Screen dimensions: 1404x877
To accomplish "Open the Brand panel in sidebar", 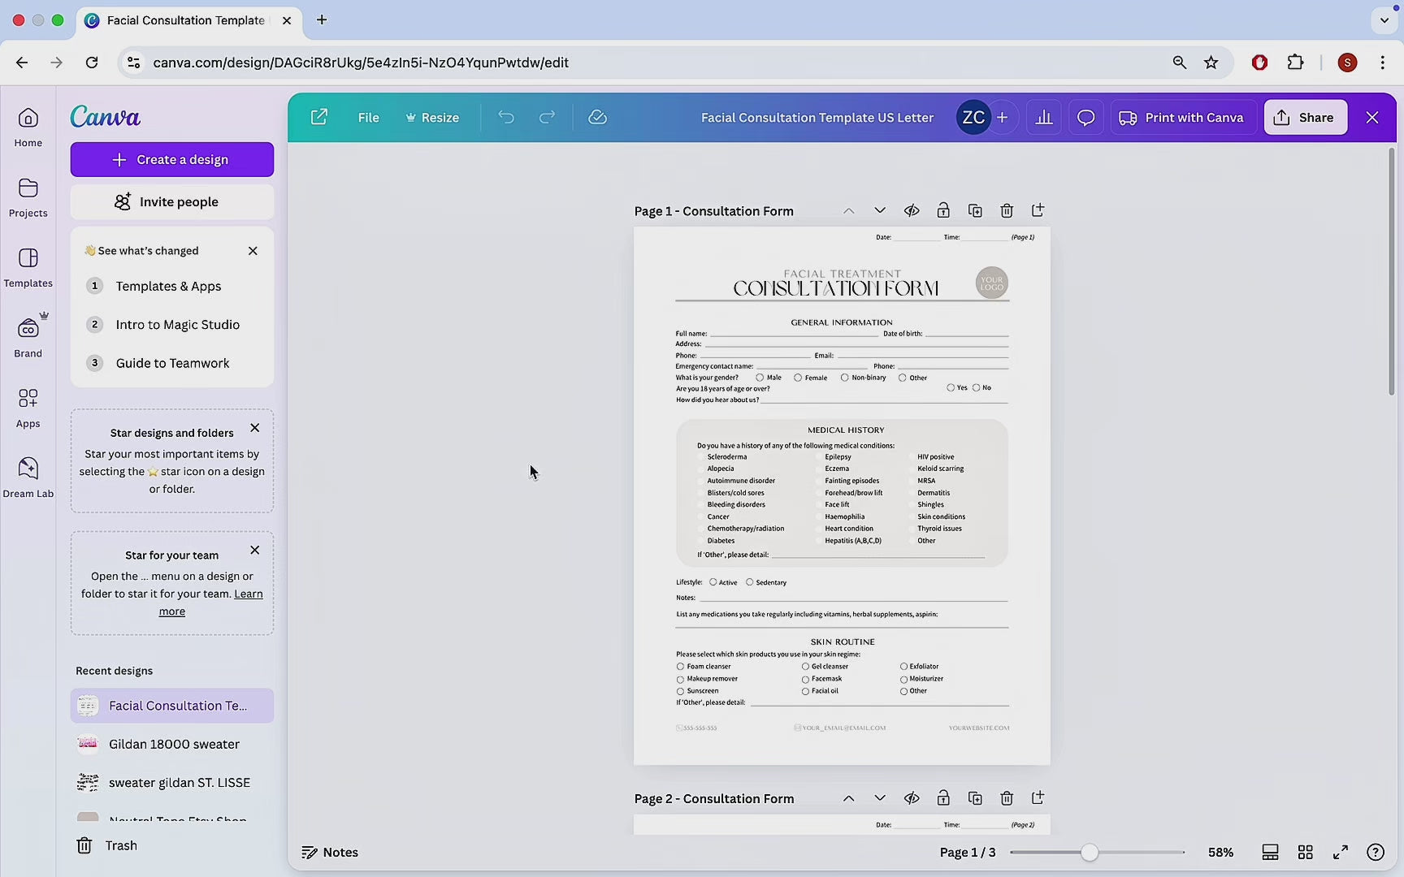I will 28,336.
